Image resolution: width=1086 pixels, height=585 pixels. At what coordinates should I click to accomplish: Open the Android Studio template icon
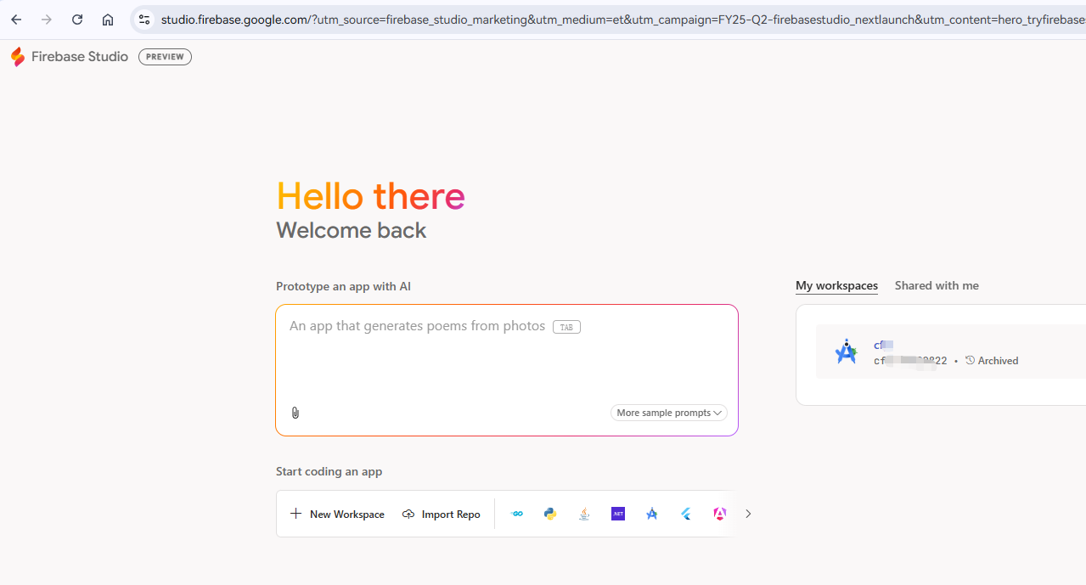652,514
